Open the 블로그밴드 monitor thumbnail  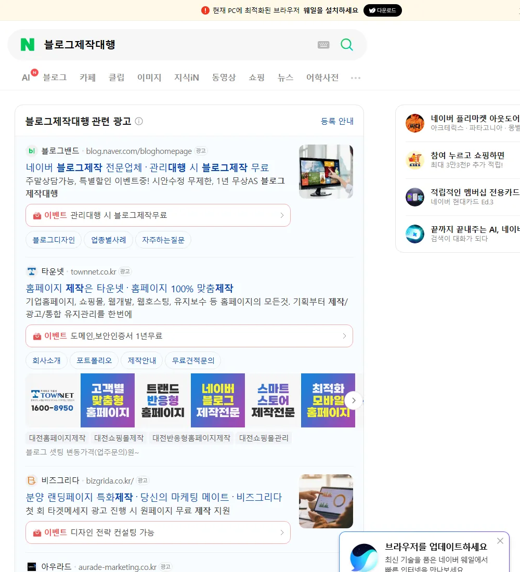[x=326, y=172]
